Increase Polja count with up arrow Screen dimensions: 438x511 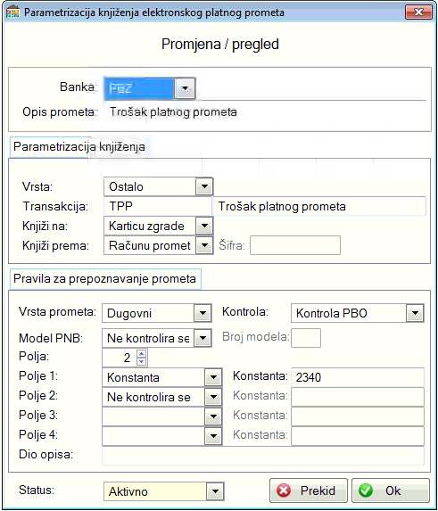point(142,353)
